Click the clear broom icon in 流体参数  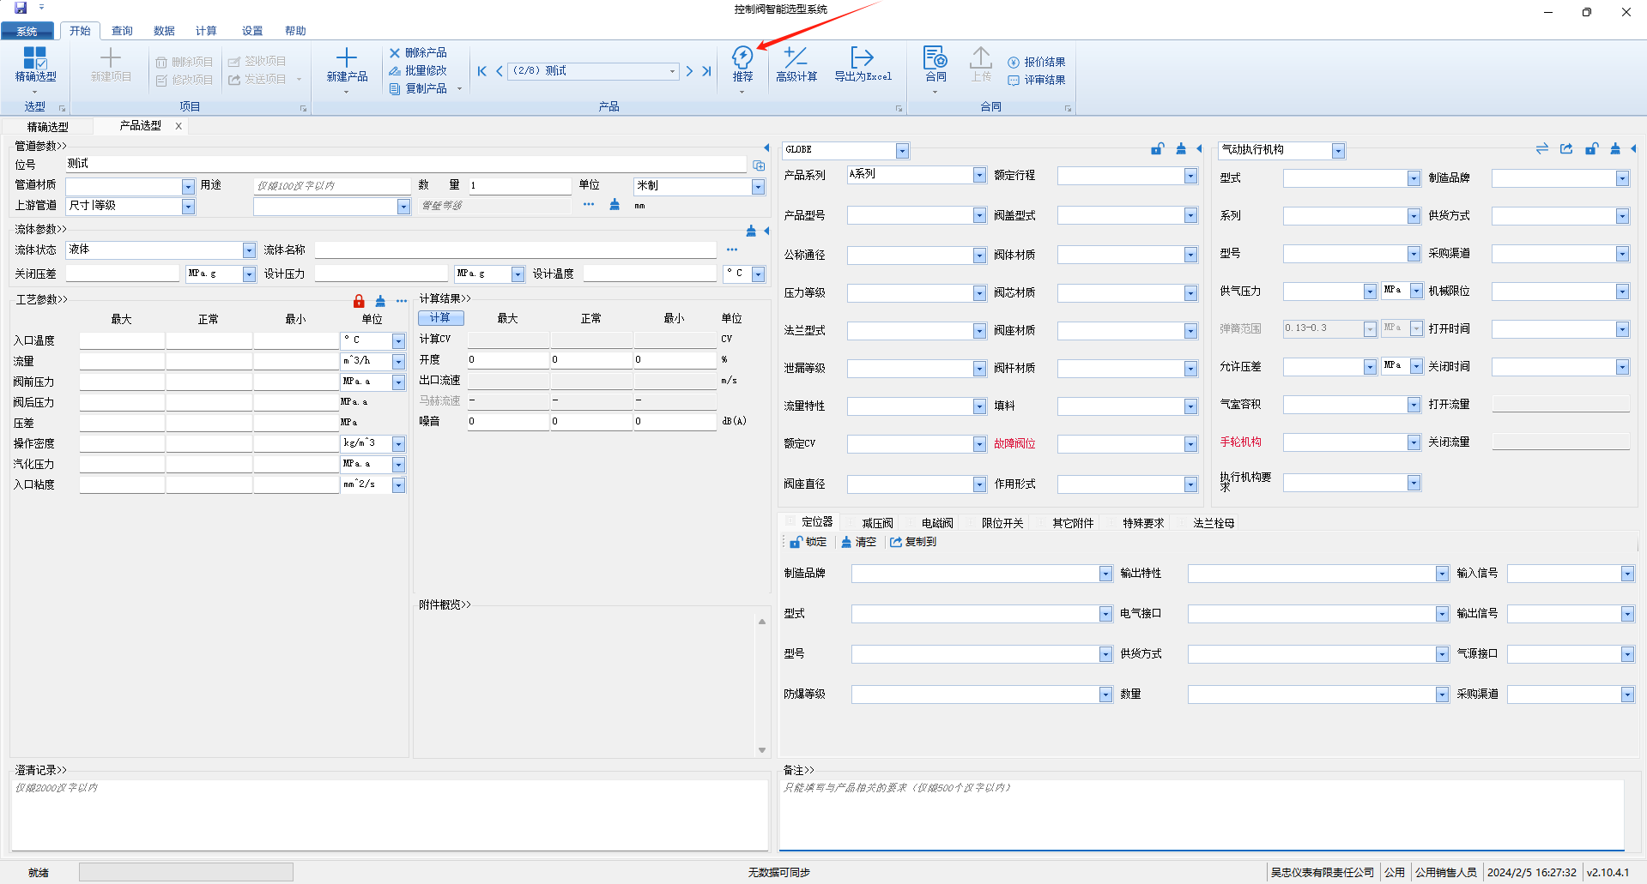tap(751, 231)
